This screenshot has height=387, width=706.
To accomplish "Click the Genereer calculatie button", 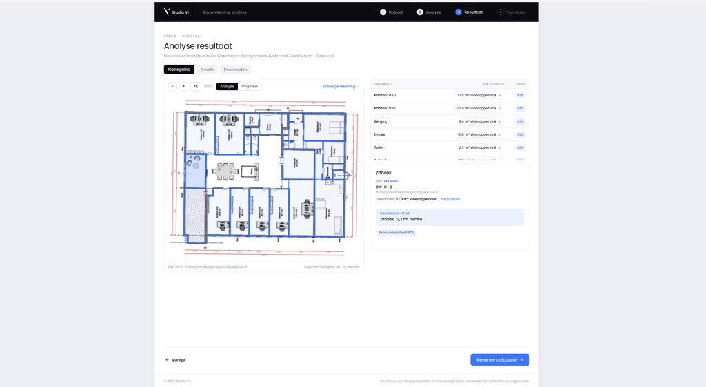I will click(x=500, y=359).
